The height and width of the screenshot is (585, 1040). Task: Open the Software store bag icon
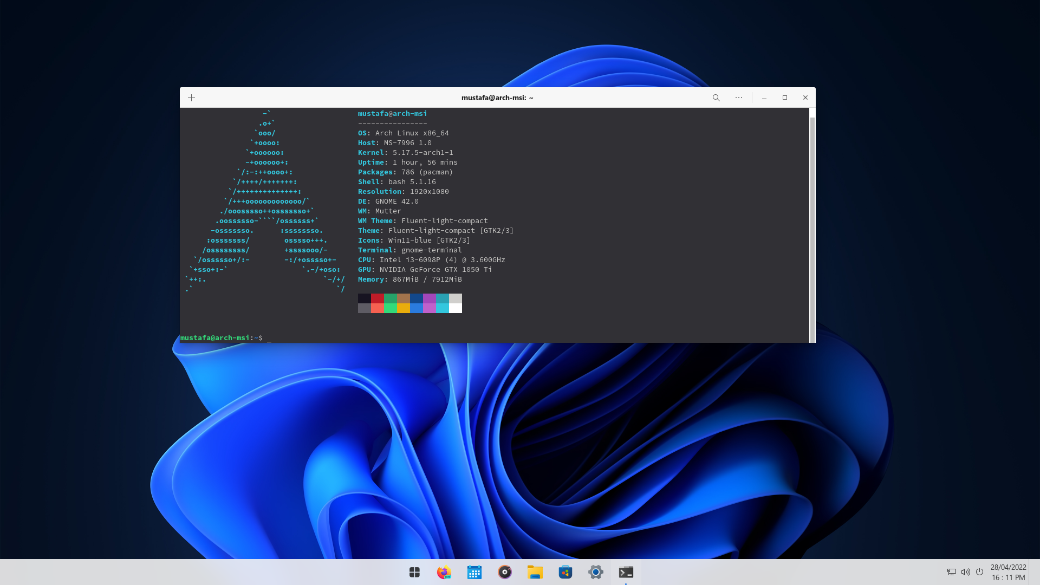coord(565,572)
